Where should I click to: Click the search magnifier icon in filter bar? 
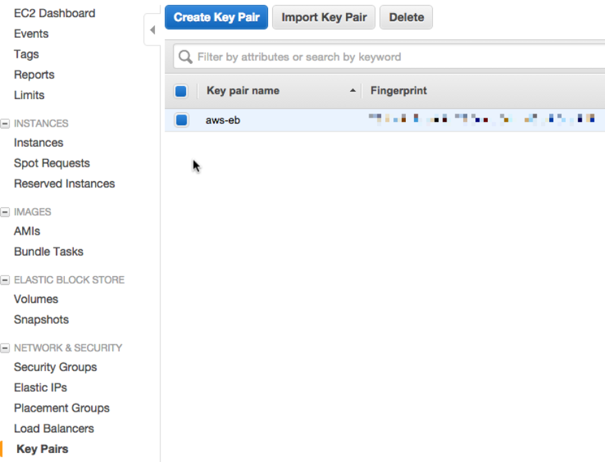pos(185,57)
